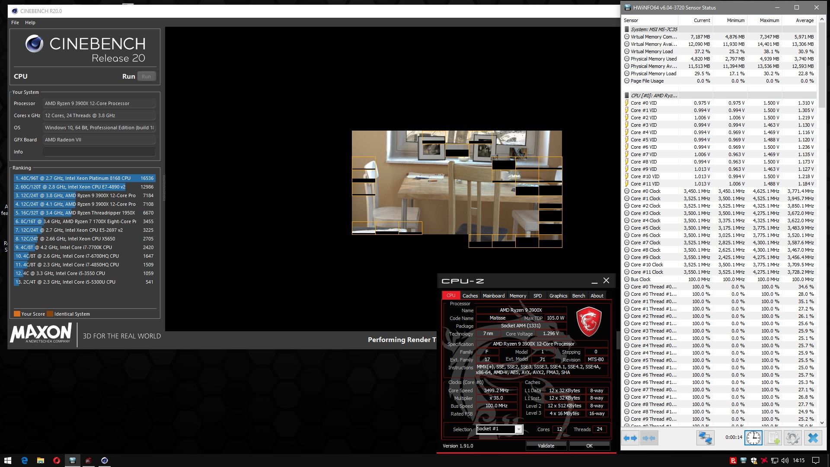Click the Bus Clock sensor icon
Image resolution: width=830 pixels, height=467 pixels.
tap(627, 279)
